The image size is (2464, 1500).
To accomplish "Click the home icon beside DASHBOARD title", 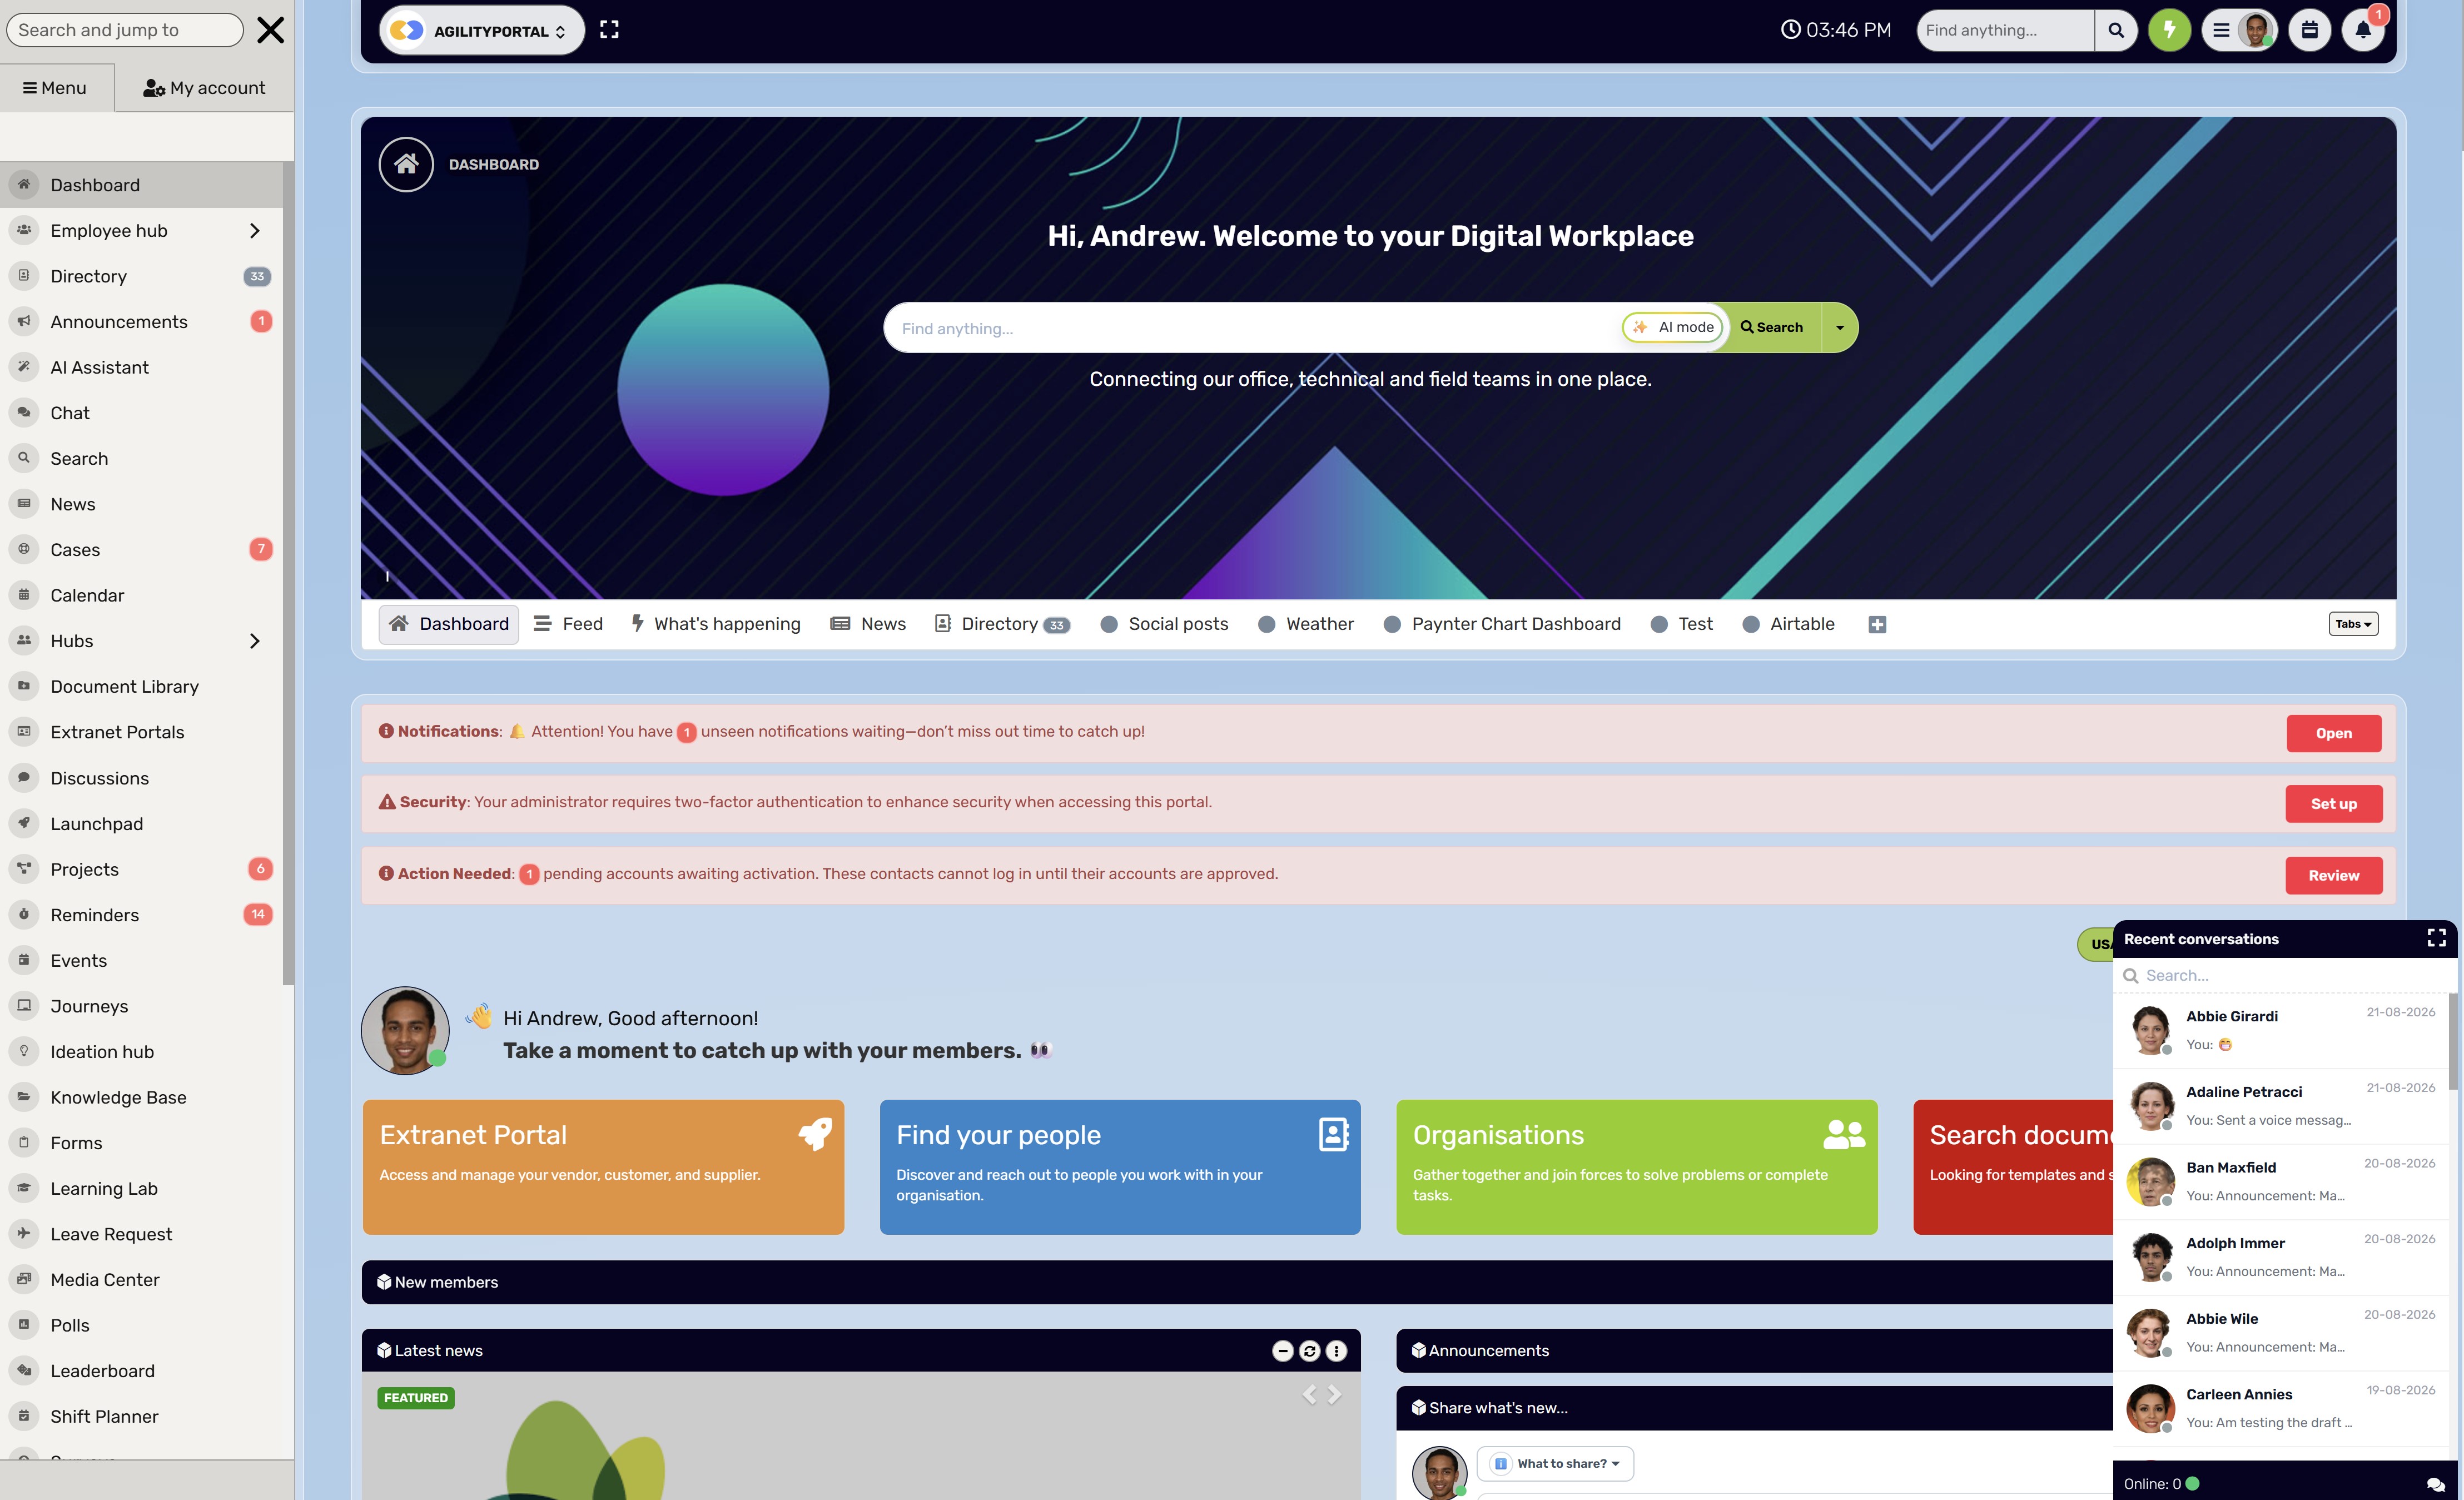I will coord(406,164).
